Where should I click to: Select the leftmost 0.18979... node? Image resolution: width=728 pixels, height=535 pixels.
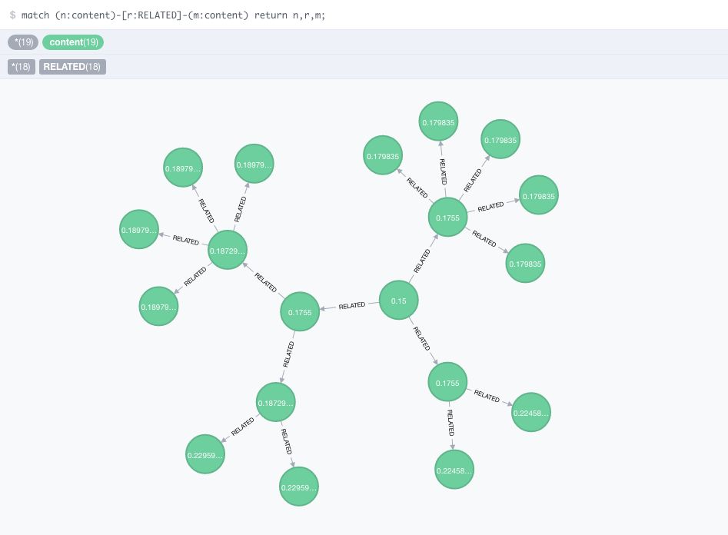click(139, 228)
